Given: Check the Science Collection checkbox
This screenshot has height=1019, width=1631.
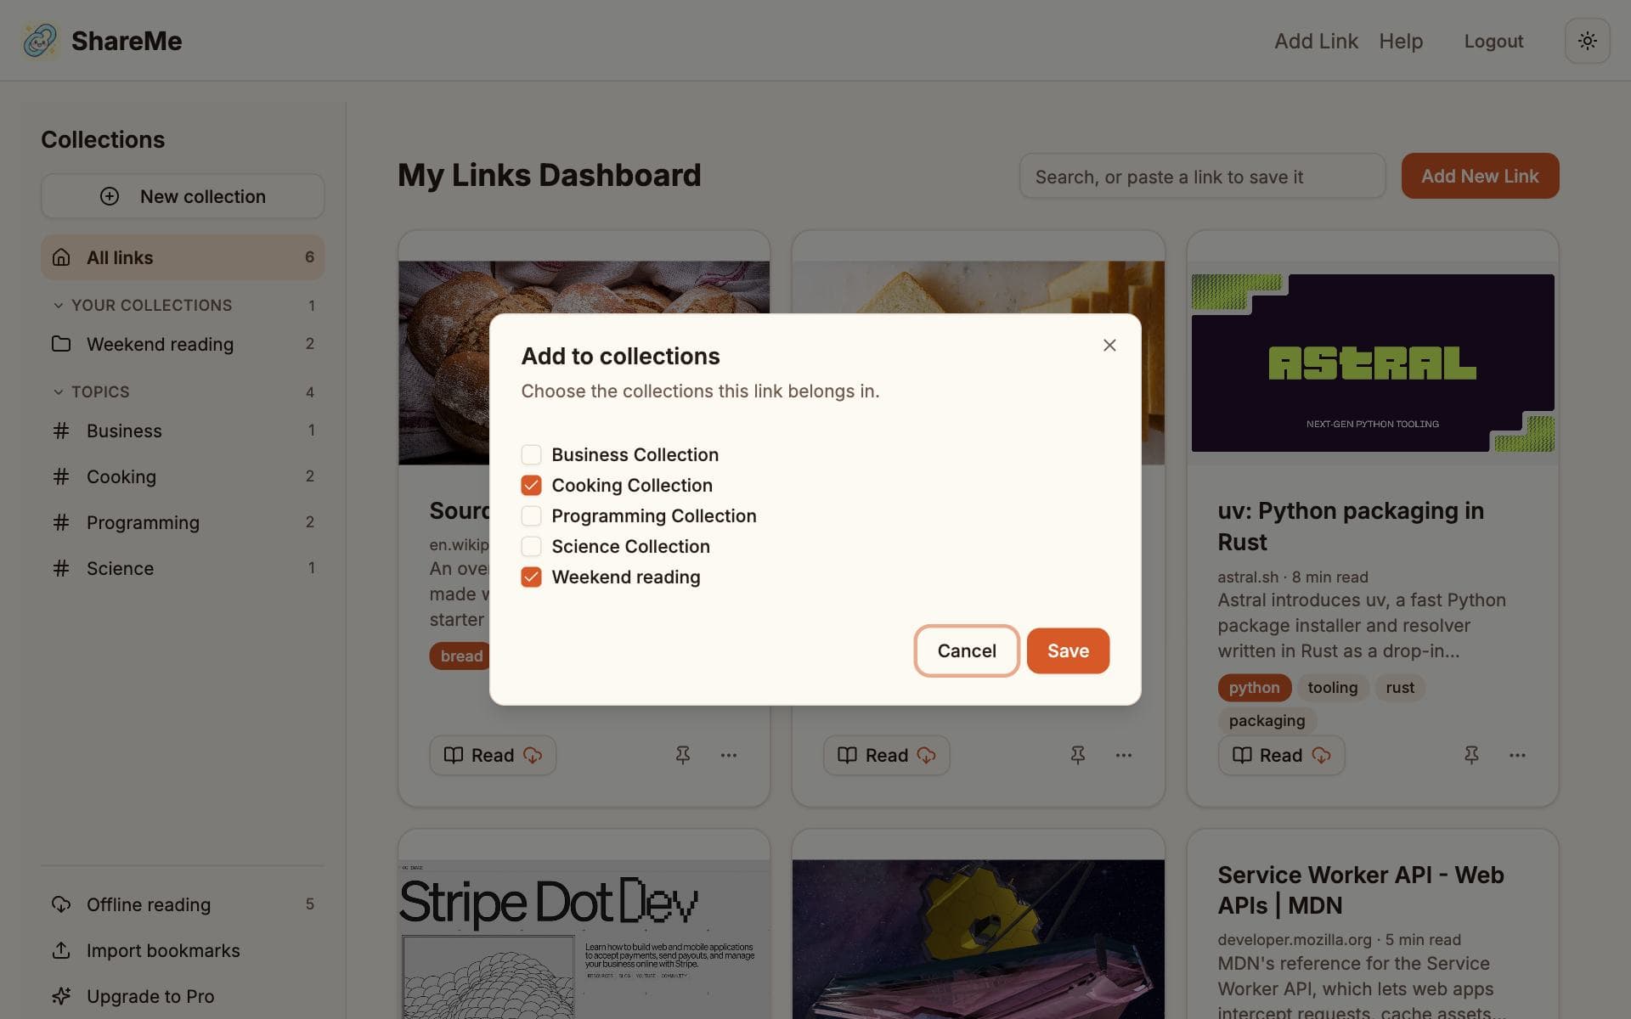Looking at the screenshot, I should pos(531,546).
